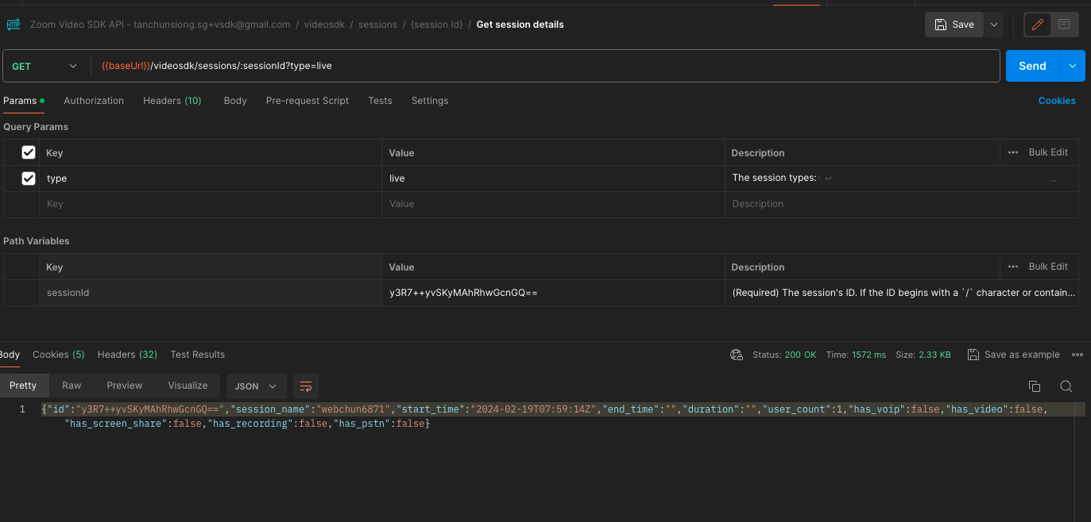
Task: Copy the response with the copy icon
Action: click(1035, 386)
